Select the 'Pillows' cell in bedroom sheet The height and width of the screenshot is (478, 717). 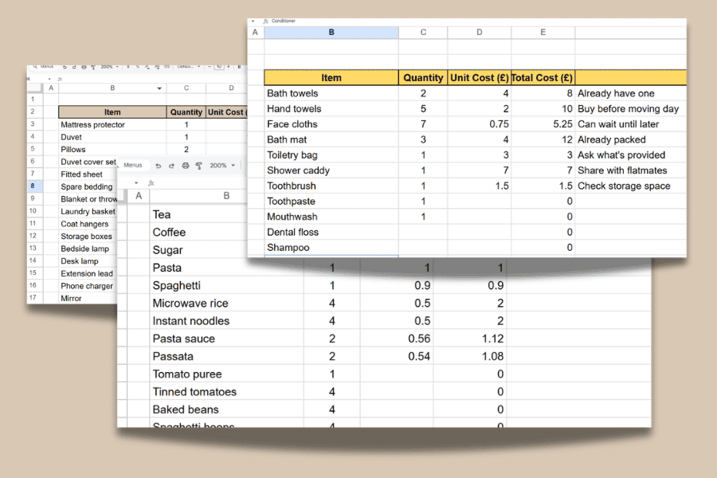(x=112, y=149)
